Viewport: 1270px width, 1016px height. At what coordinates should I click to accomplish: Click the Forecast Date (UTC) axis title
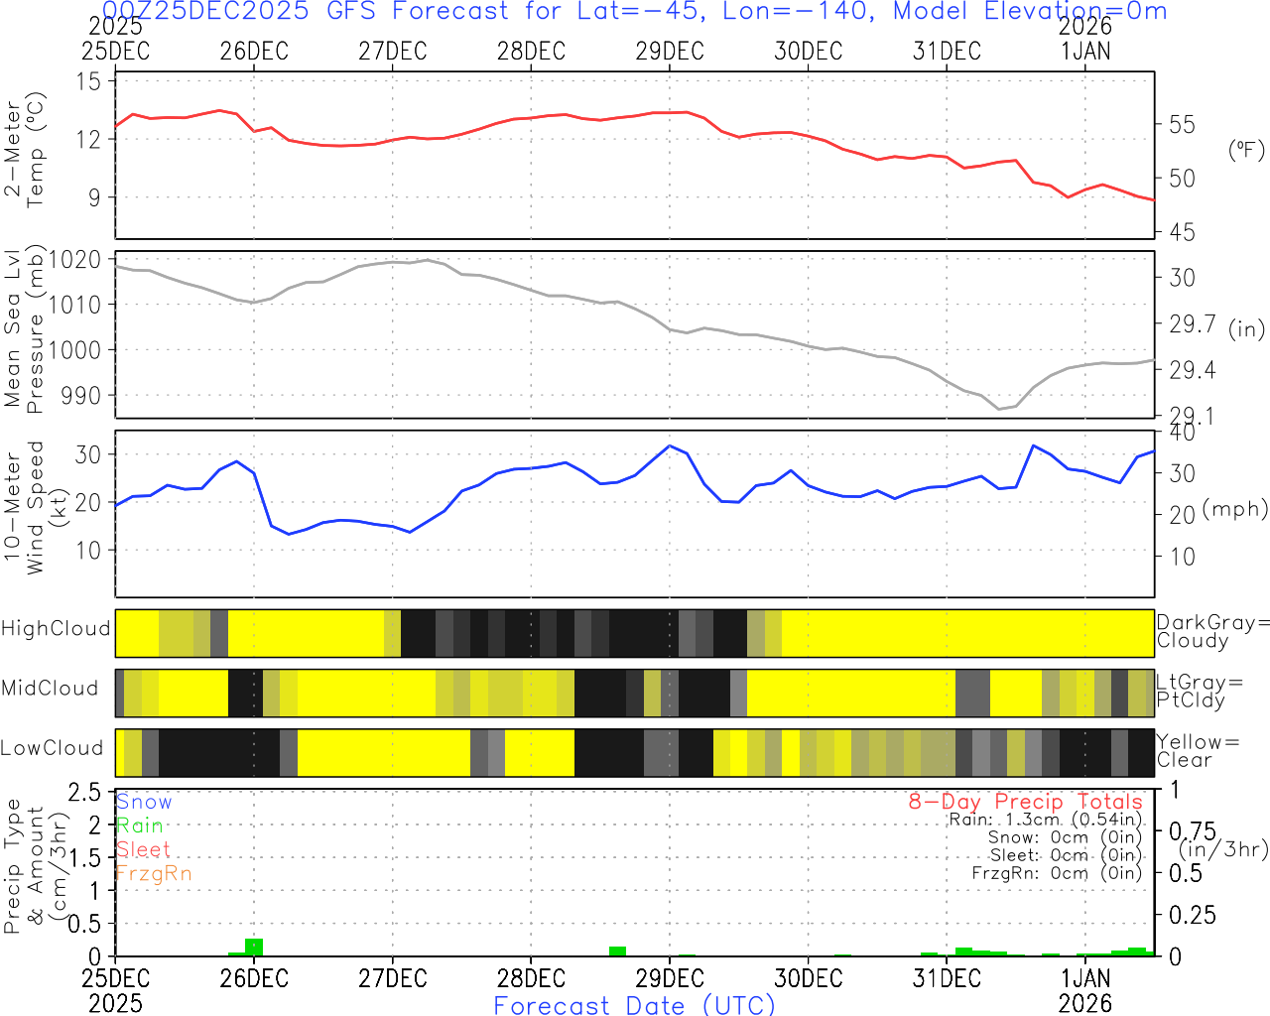(635, 1005)
